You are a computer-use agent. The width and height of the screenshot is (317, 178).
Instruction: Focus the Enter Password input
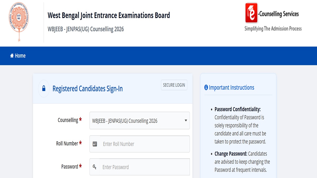(144, 167)
